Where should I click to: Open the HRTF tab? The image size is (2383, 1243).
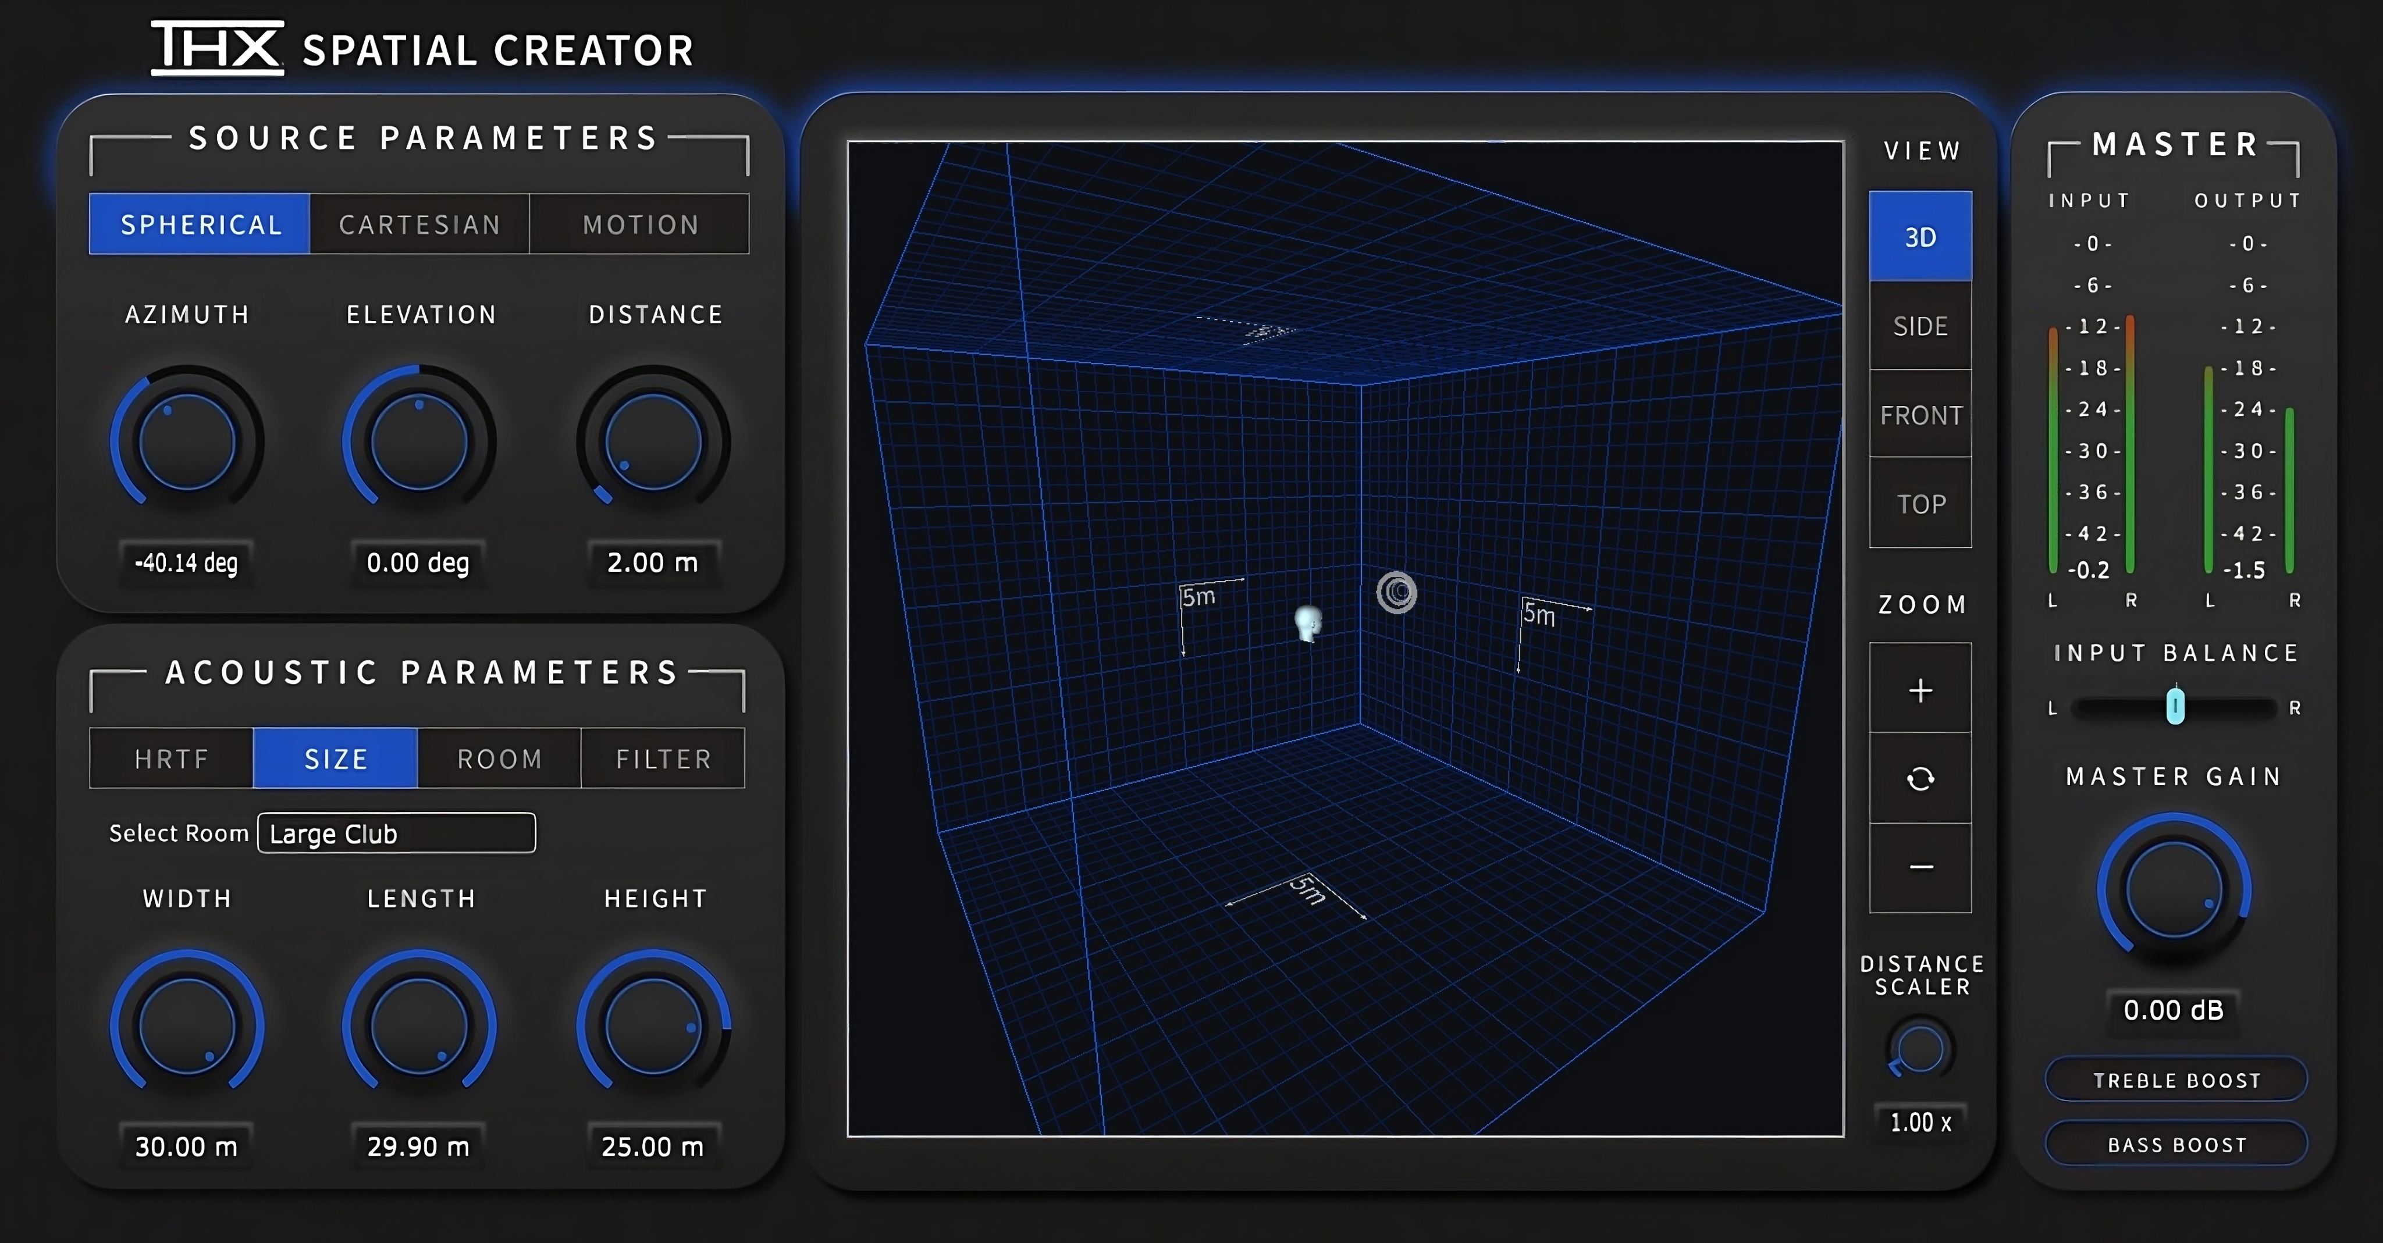[x=171, y=758]
